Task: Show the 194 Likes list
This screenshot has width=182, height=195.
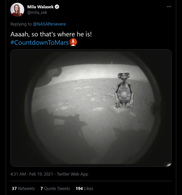Action: [x=84, y=188]
